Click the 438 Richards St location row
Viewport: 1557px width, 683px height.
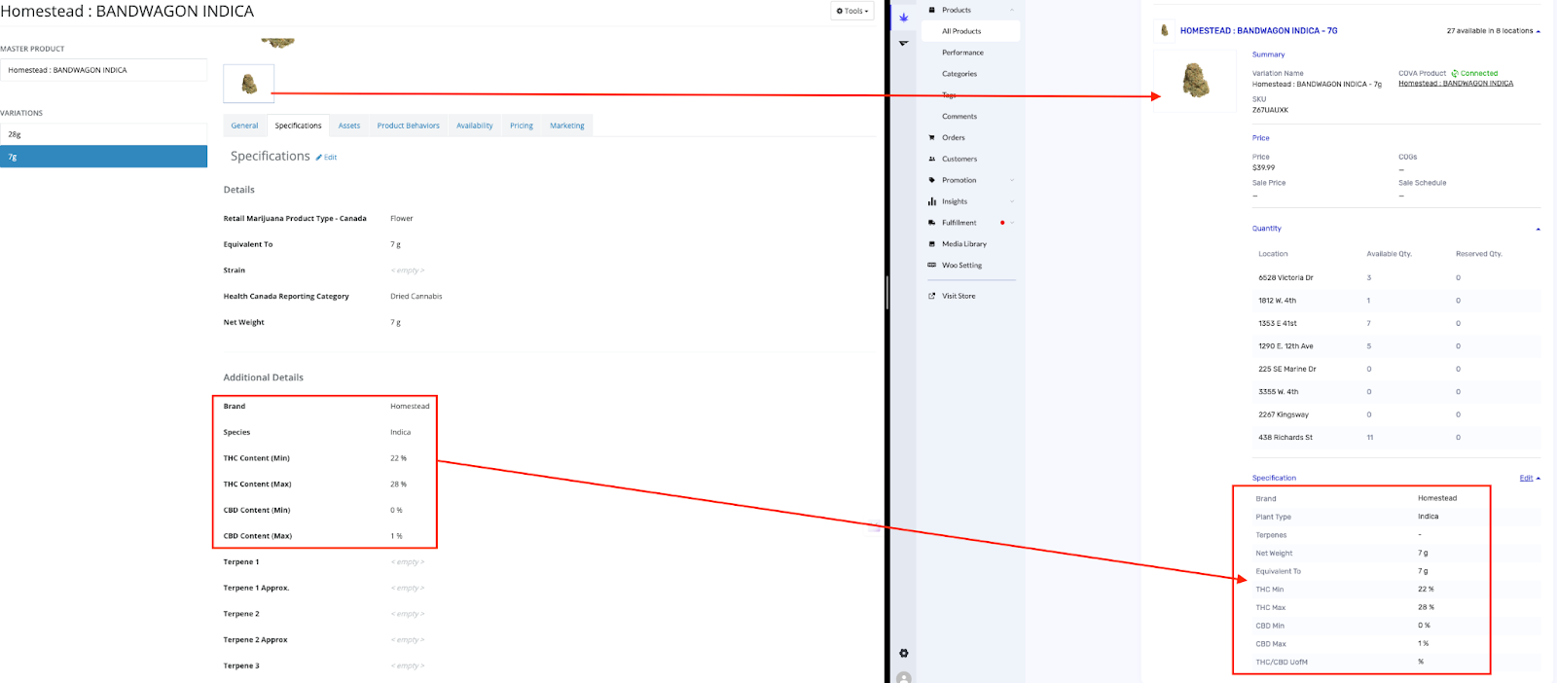click(1396, 437)
